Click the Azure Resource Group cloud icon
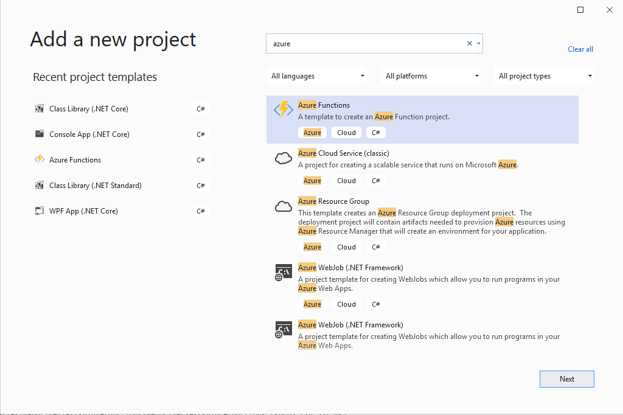The image size is (623, 415). pos(284,206)
